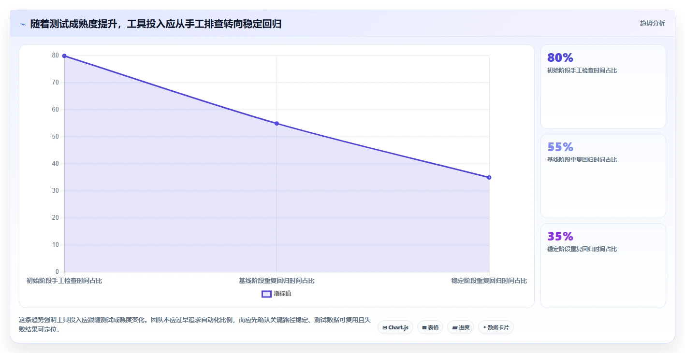The width and height of the screenshot is (685, 353).
Task: Click the 55% value in the stat card
Action: [560, 147]
